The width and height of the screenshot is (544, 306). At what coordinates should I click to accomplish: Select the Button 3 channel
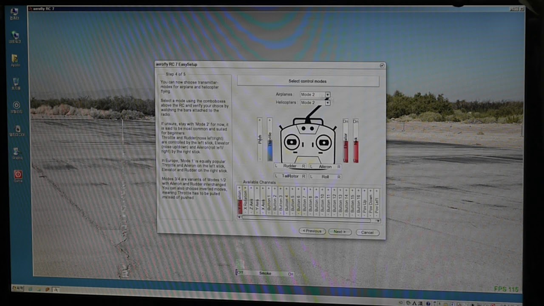click(281, 201)
